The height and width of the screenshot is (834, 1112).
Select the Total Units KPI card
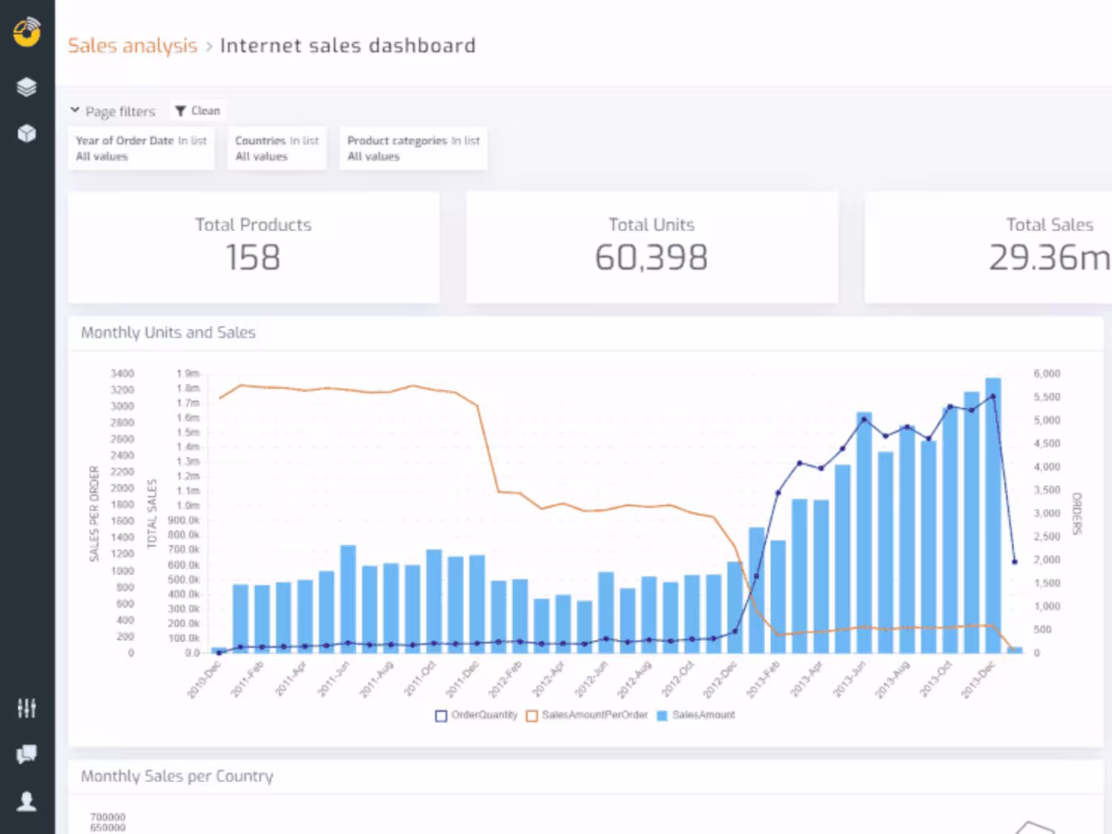point(652,247)
